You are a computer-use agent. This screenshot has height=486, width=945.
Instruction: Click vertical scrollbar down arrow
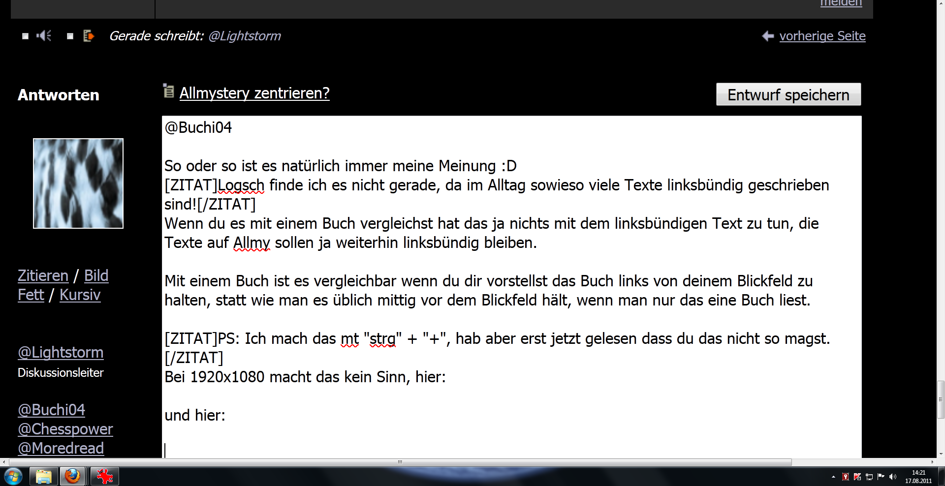[941, 454]
